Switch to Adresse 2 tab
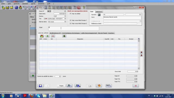 point(99,12)
